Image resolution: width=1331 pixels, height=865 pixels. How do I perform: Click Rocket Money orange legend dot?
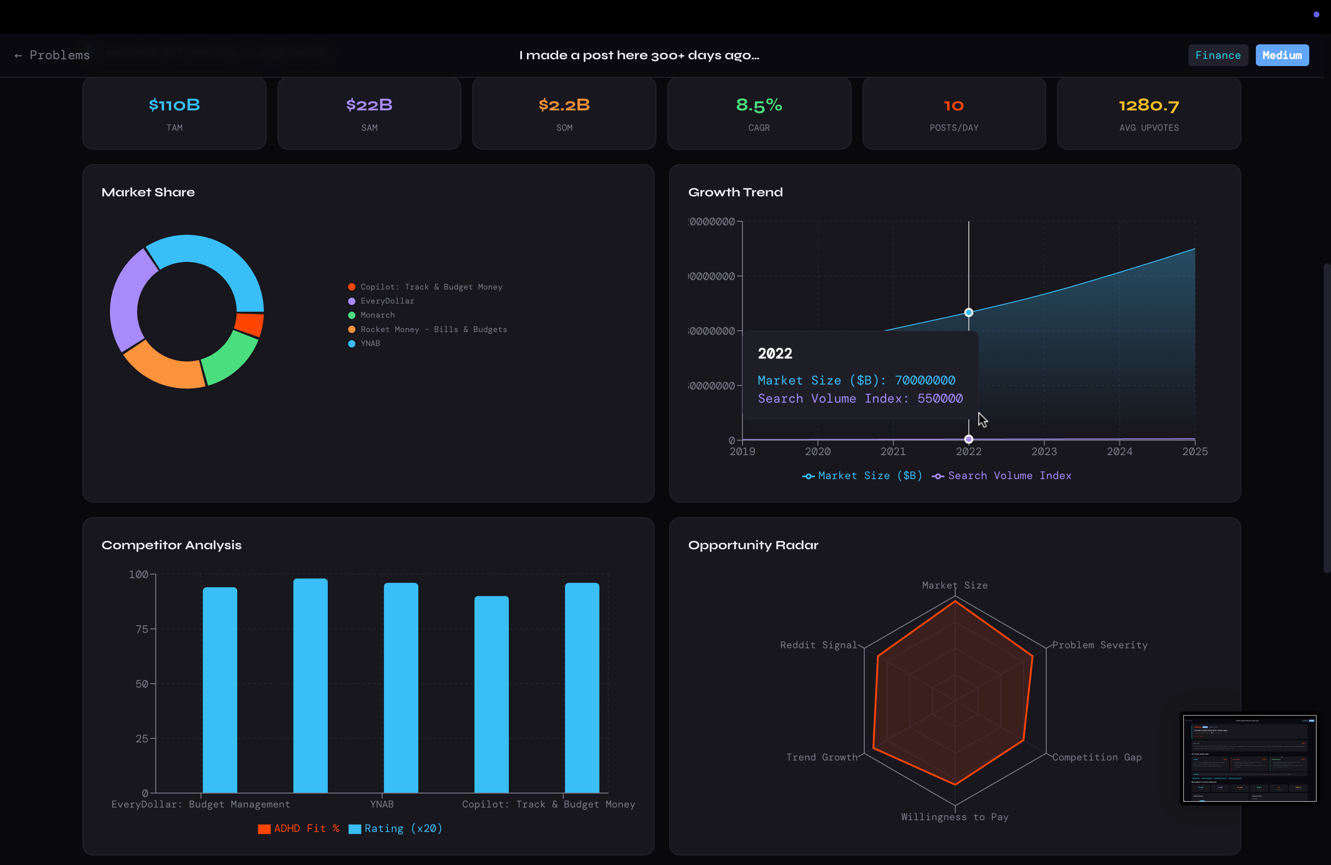pos(352,330)
